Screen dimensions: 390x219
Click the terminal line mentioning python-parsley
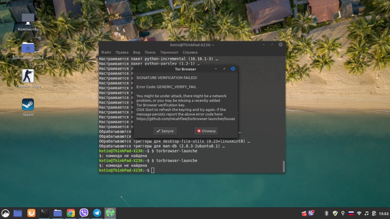click(149, 64)
